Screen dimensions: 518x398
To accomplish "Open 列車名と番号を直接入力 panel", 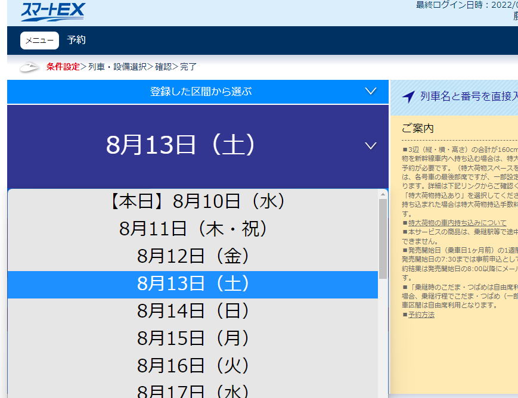I will 454,98.
